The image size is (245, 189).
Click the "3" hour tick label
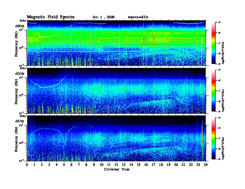point(49,165)
